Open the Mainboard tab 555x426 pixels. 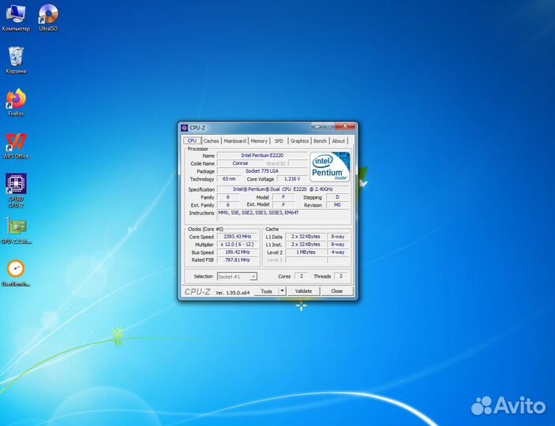tap(234, 141)
